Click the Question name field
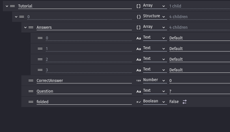 (84, 91)
